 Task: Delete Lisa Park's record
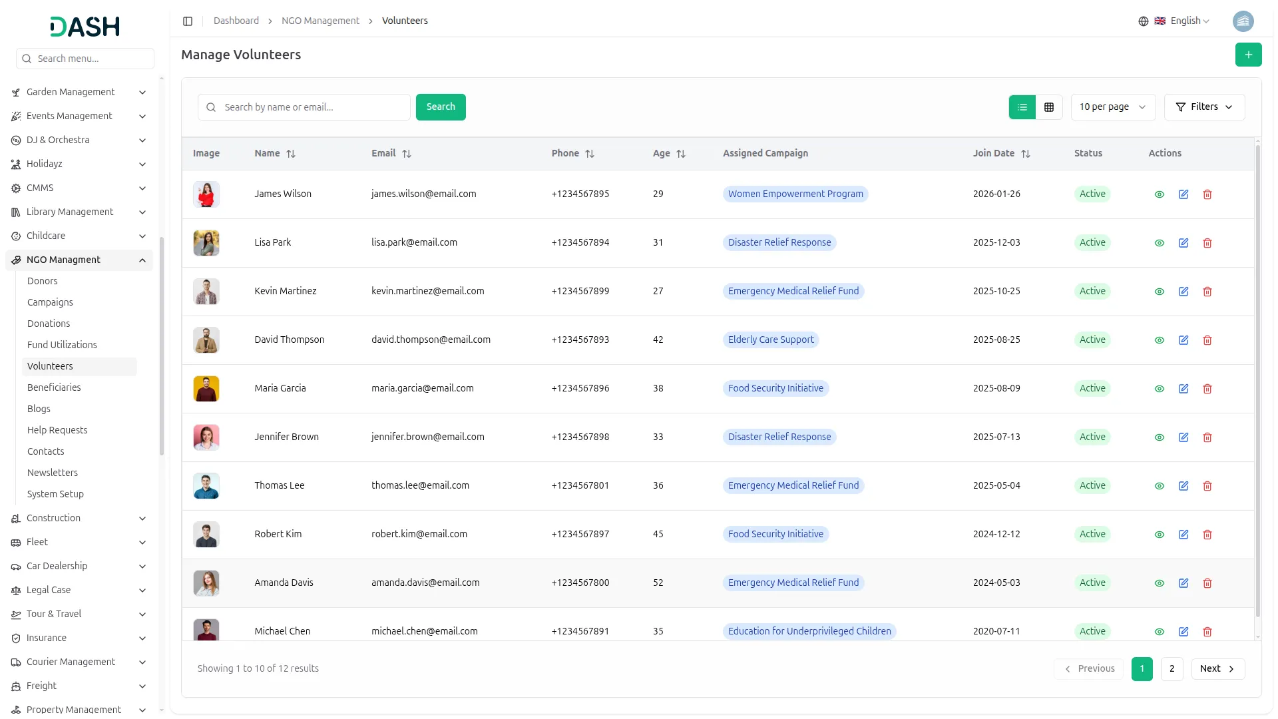pos(1207,243)
